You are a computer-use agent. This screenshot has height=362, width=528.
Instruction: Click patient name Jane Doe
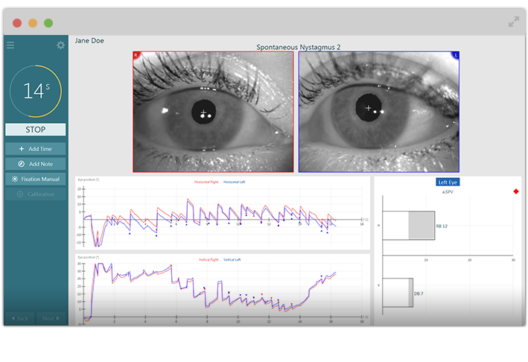(x=89, y=41)
